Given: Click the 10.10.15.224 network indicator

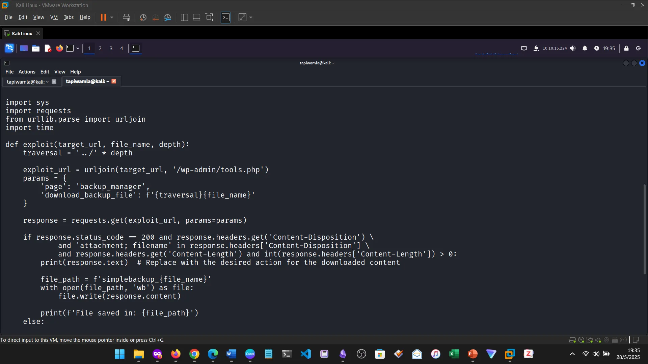Looking at the screenshot, I should [x=555, y=48].
